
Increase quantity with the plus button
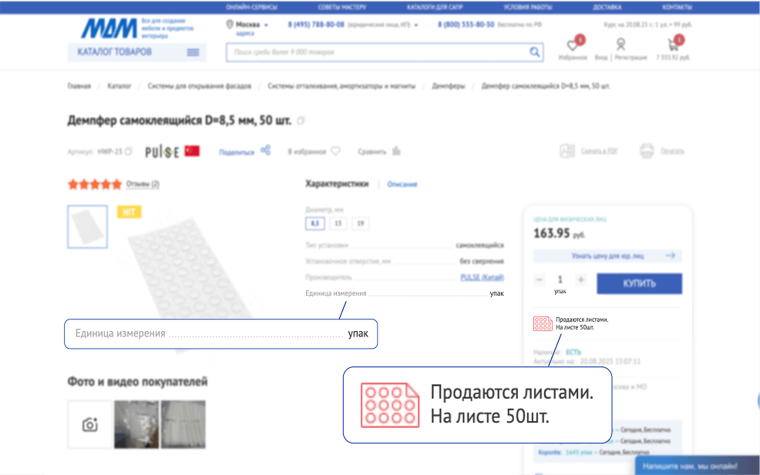point(581,280)
